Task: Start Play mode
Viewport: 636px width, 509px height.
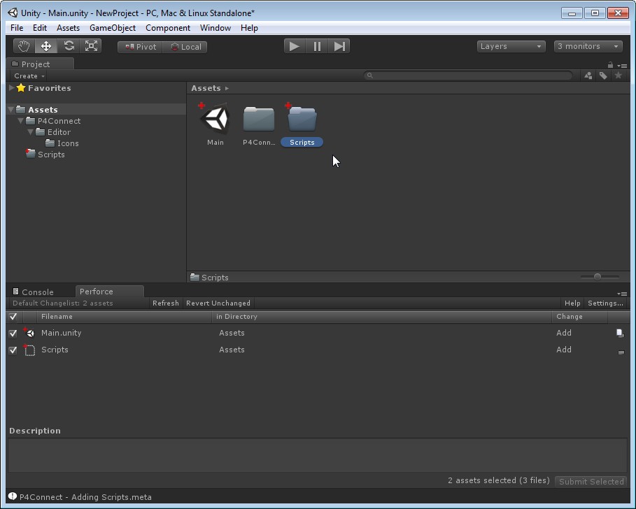Action: coord(295,46)
